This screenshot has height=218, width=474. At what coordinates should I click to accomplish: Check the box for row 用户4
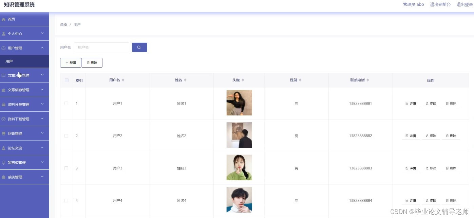(x=67, y=200)
